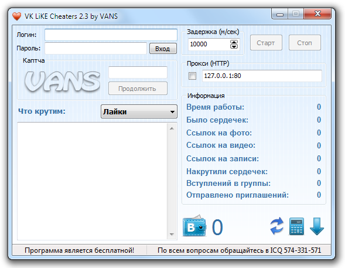Close the VK LiKE Cheaters window
Screen dimensions: 345x268
click(317, 13)
